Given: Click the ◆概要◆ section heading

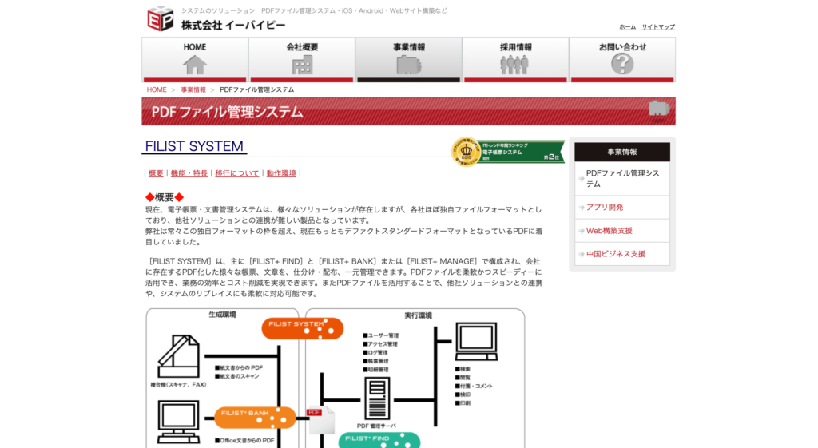Looking at the screenshot, I should point(165,197).
